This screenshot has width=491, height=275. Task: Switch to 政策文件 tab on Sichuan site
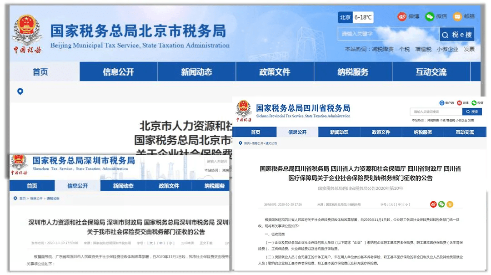coord(381,132)
